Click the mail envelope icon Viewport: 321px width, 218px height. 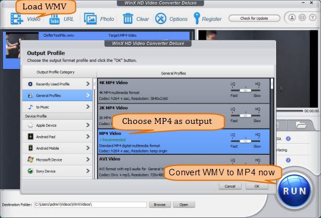(302, 18)
